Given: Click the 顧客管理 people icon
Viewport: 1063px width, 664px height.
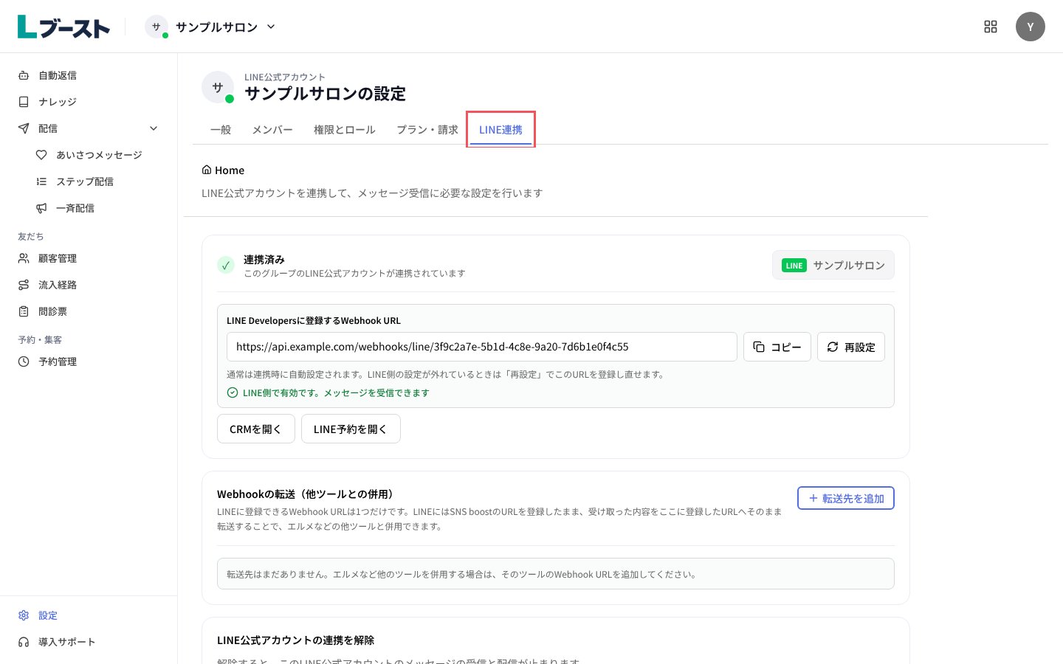Looking at the screenshot, I should click(24, 258).
